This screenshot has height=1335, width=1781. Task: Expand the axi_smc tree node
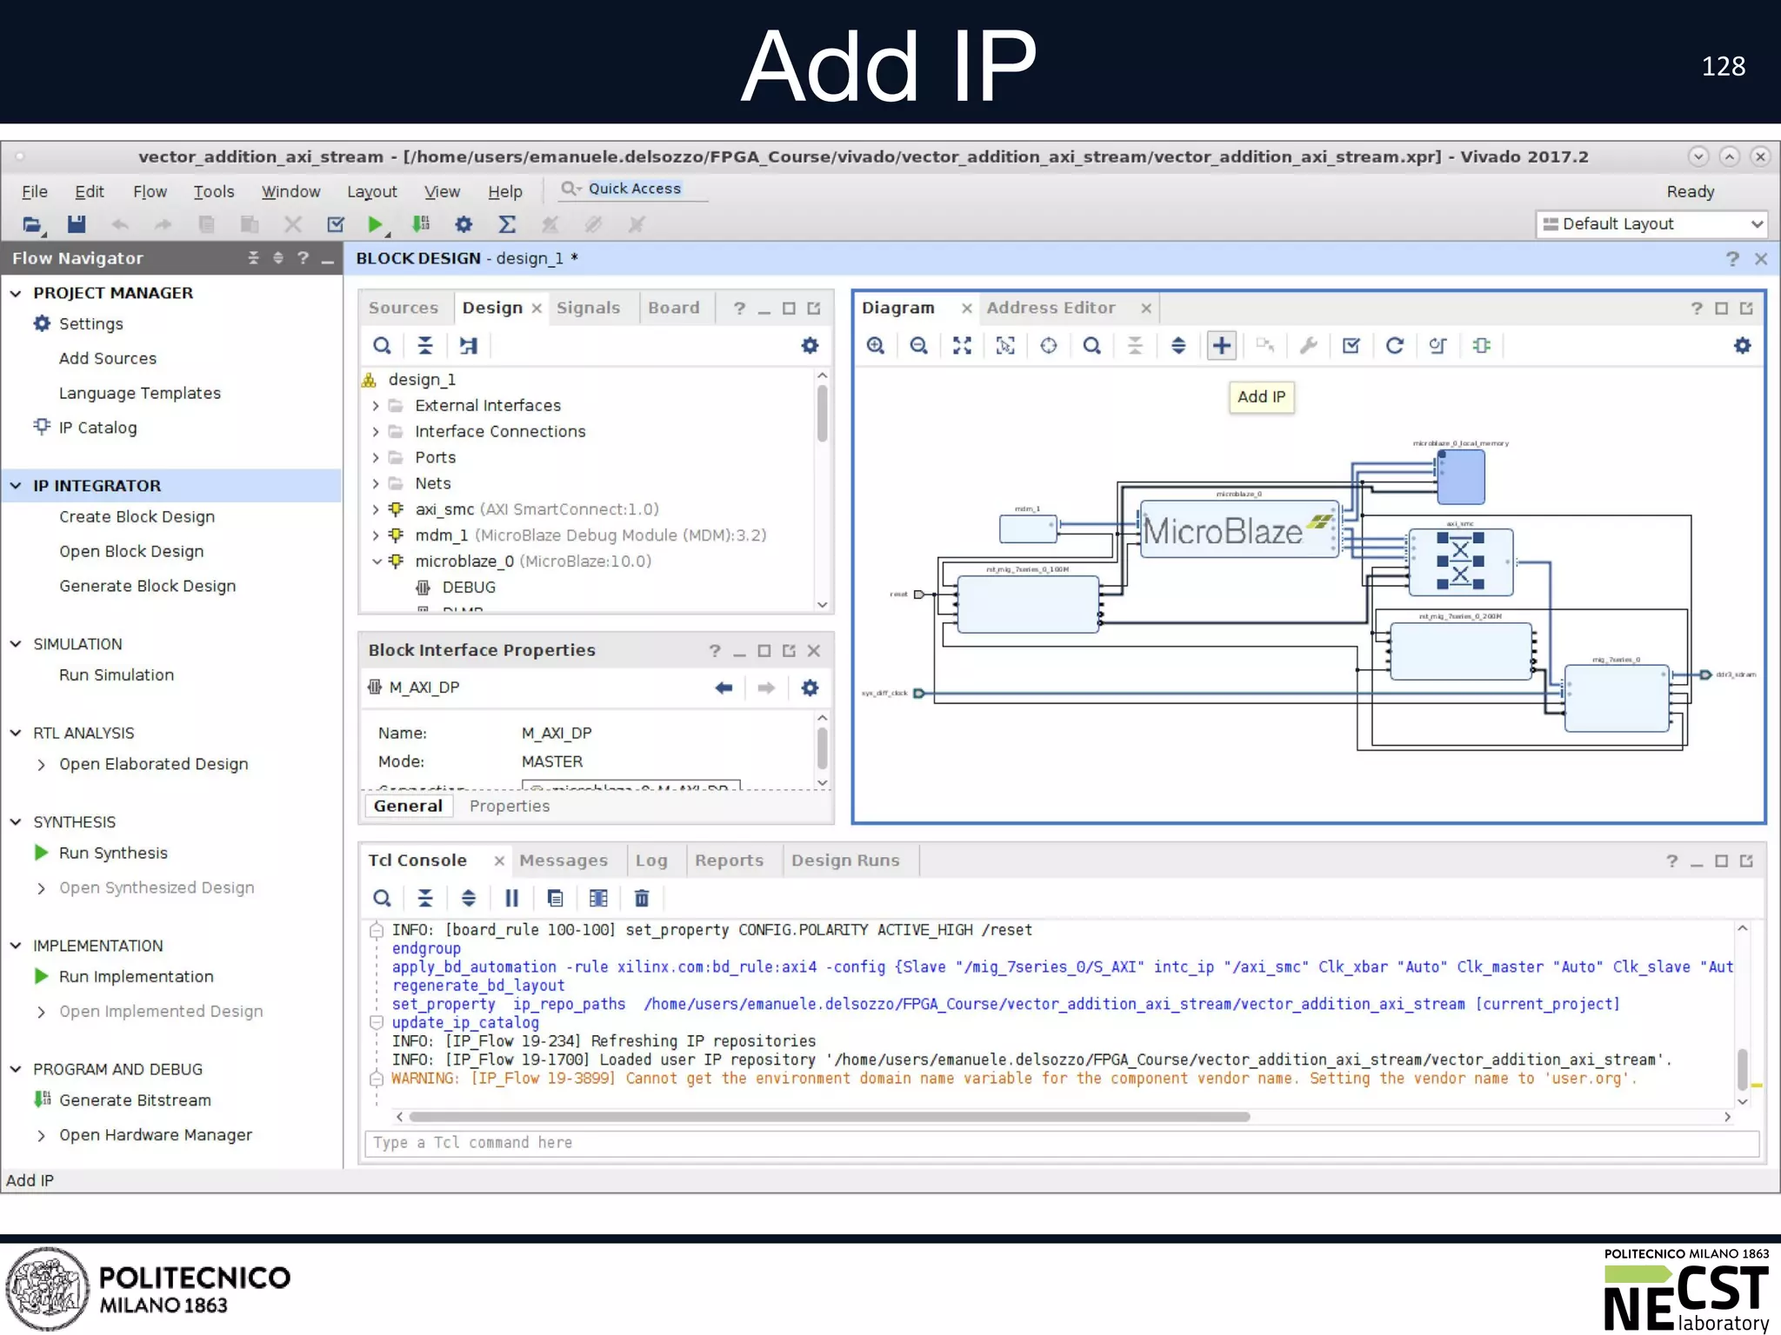click(x=376, y=509)
